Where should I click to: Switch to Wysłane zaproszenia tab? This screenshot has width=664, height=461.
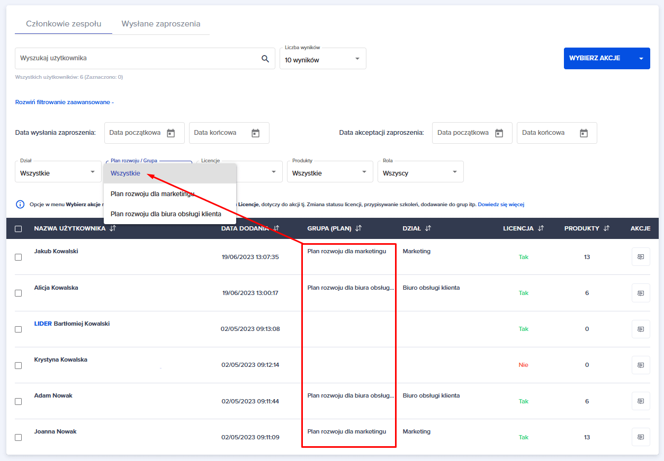(x=161, y=24)
